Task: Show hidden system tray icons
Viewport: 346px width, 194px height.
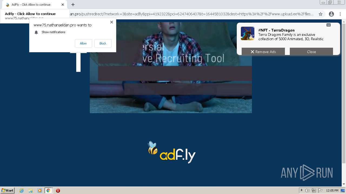Action: (301, 190)
